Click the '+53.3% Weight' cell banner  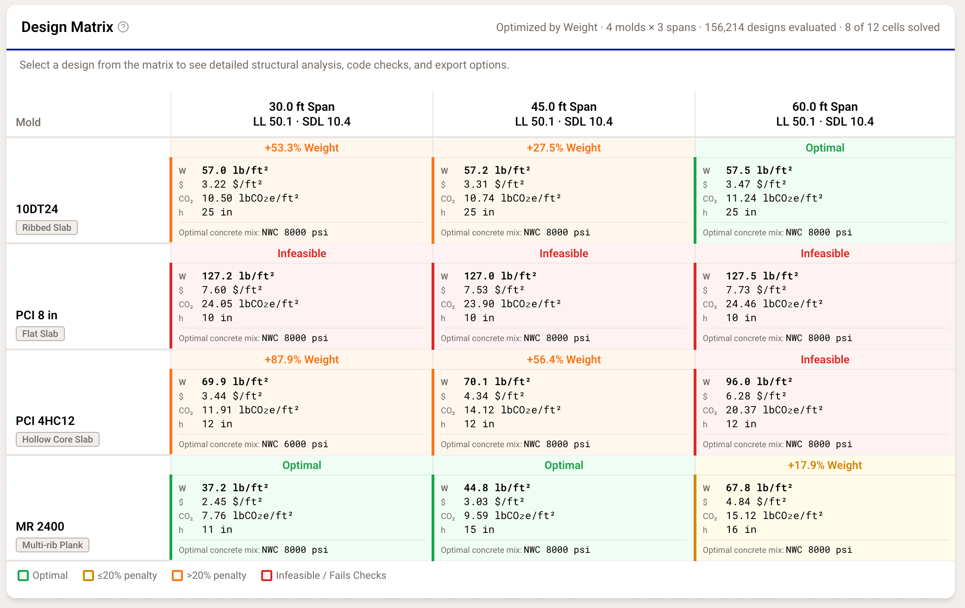pos(302,148)
